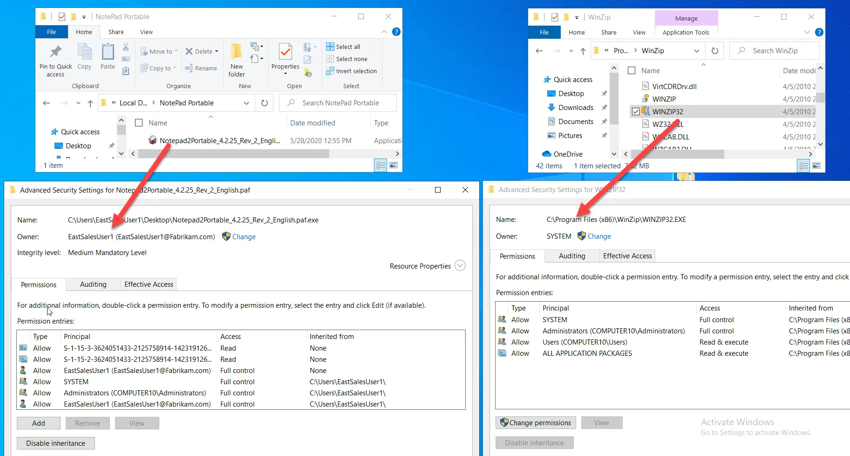This screenshot has height=456, width=850.
Task: Click the Change link next to SYSTEM owner
Action: [598, 236]
